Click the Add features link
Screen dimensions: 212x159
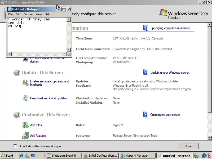pyautogui.click(x=38, y=136)
